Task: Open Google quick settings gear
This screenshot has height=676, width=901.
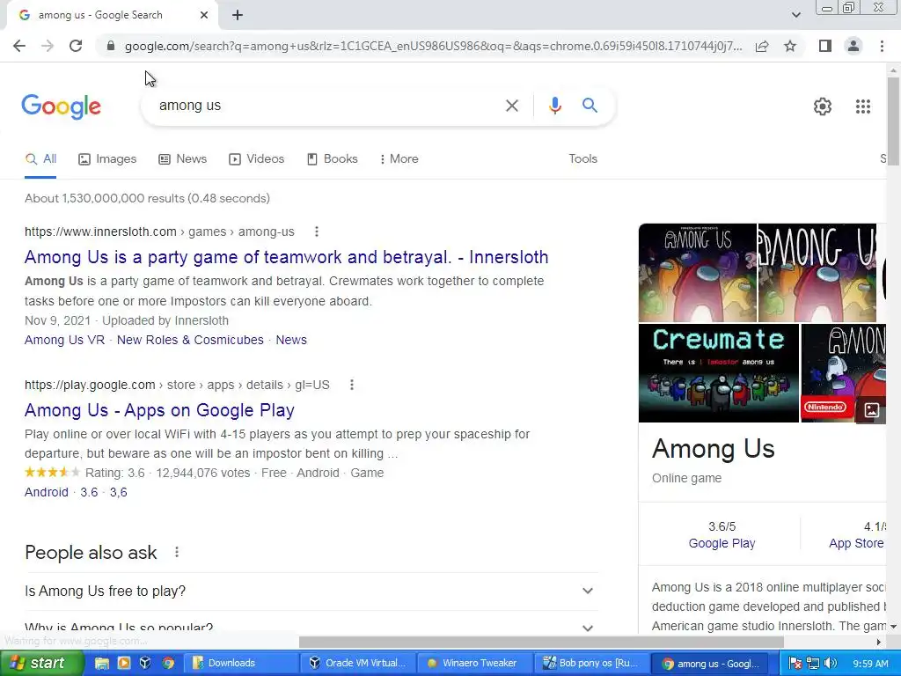Action: coord(823,107)
